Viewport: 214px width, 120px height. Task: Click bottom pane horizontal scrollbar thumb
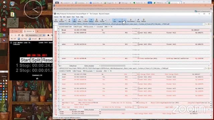pos(113,110)
